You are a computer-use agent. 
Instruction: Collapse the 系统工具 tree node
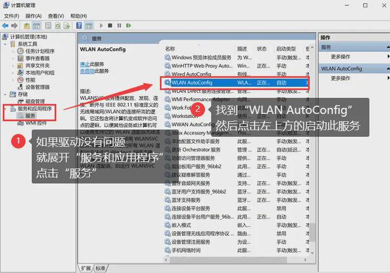[x=5, y=44]
